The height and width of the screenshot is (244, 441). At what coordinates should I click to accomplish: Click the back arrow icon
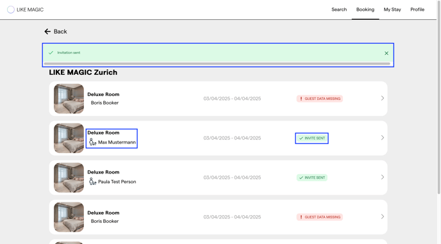click(47, 31)
